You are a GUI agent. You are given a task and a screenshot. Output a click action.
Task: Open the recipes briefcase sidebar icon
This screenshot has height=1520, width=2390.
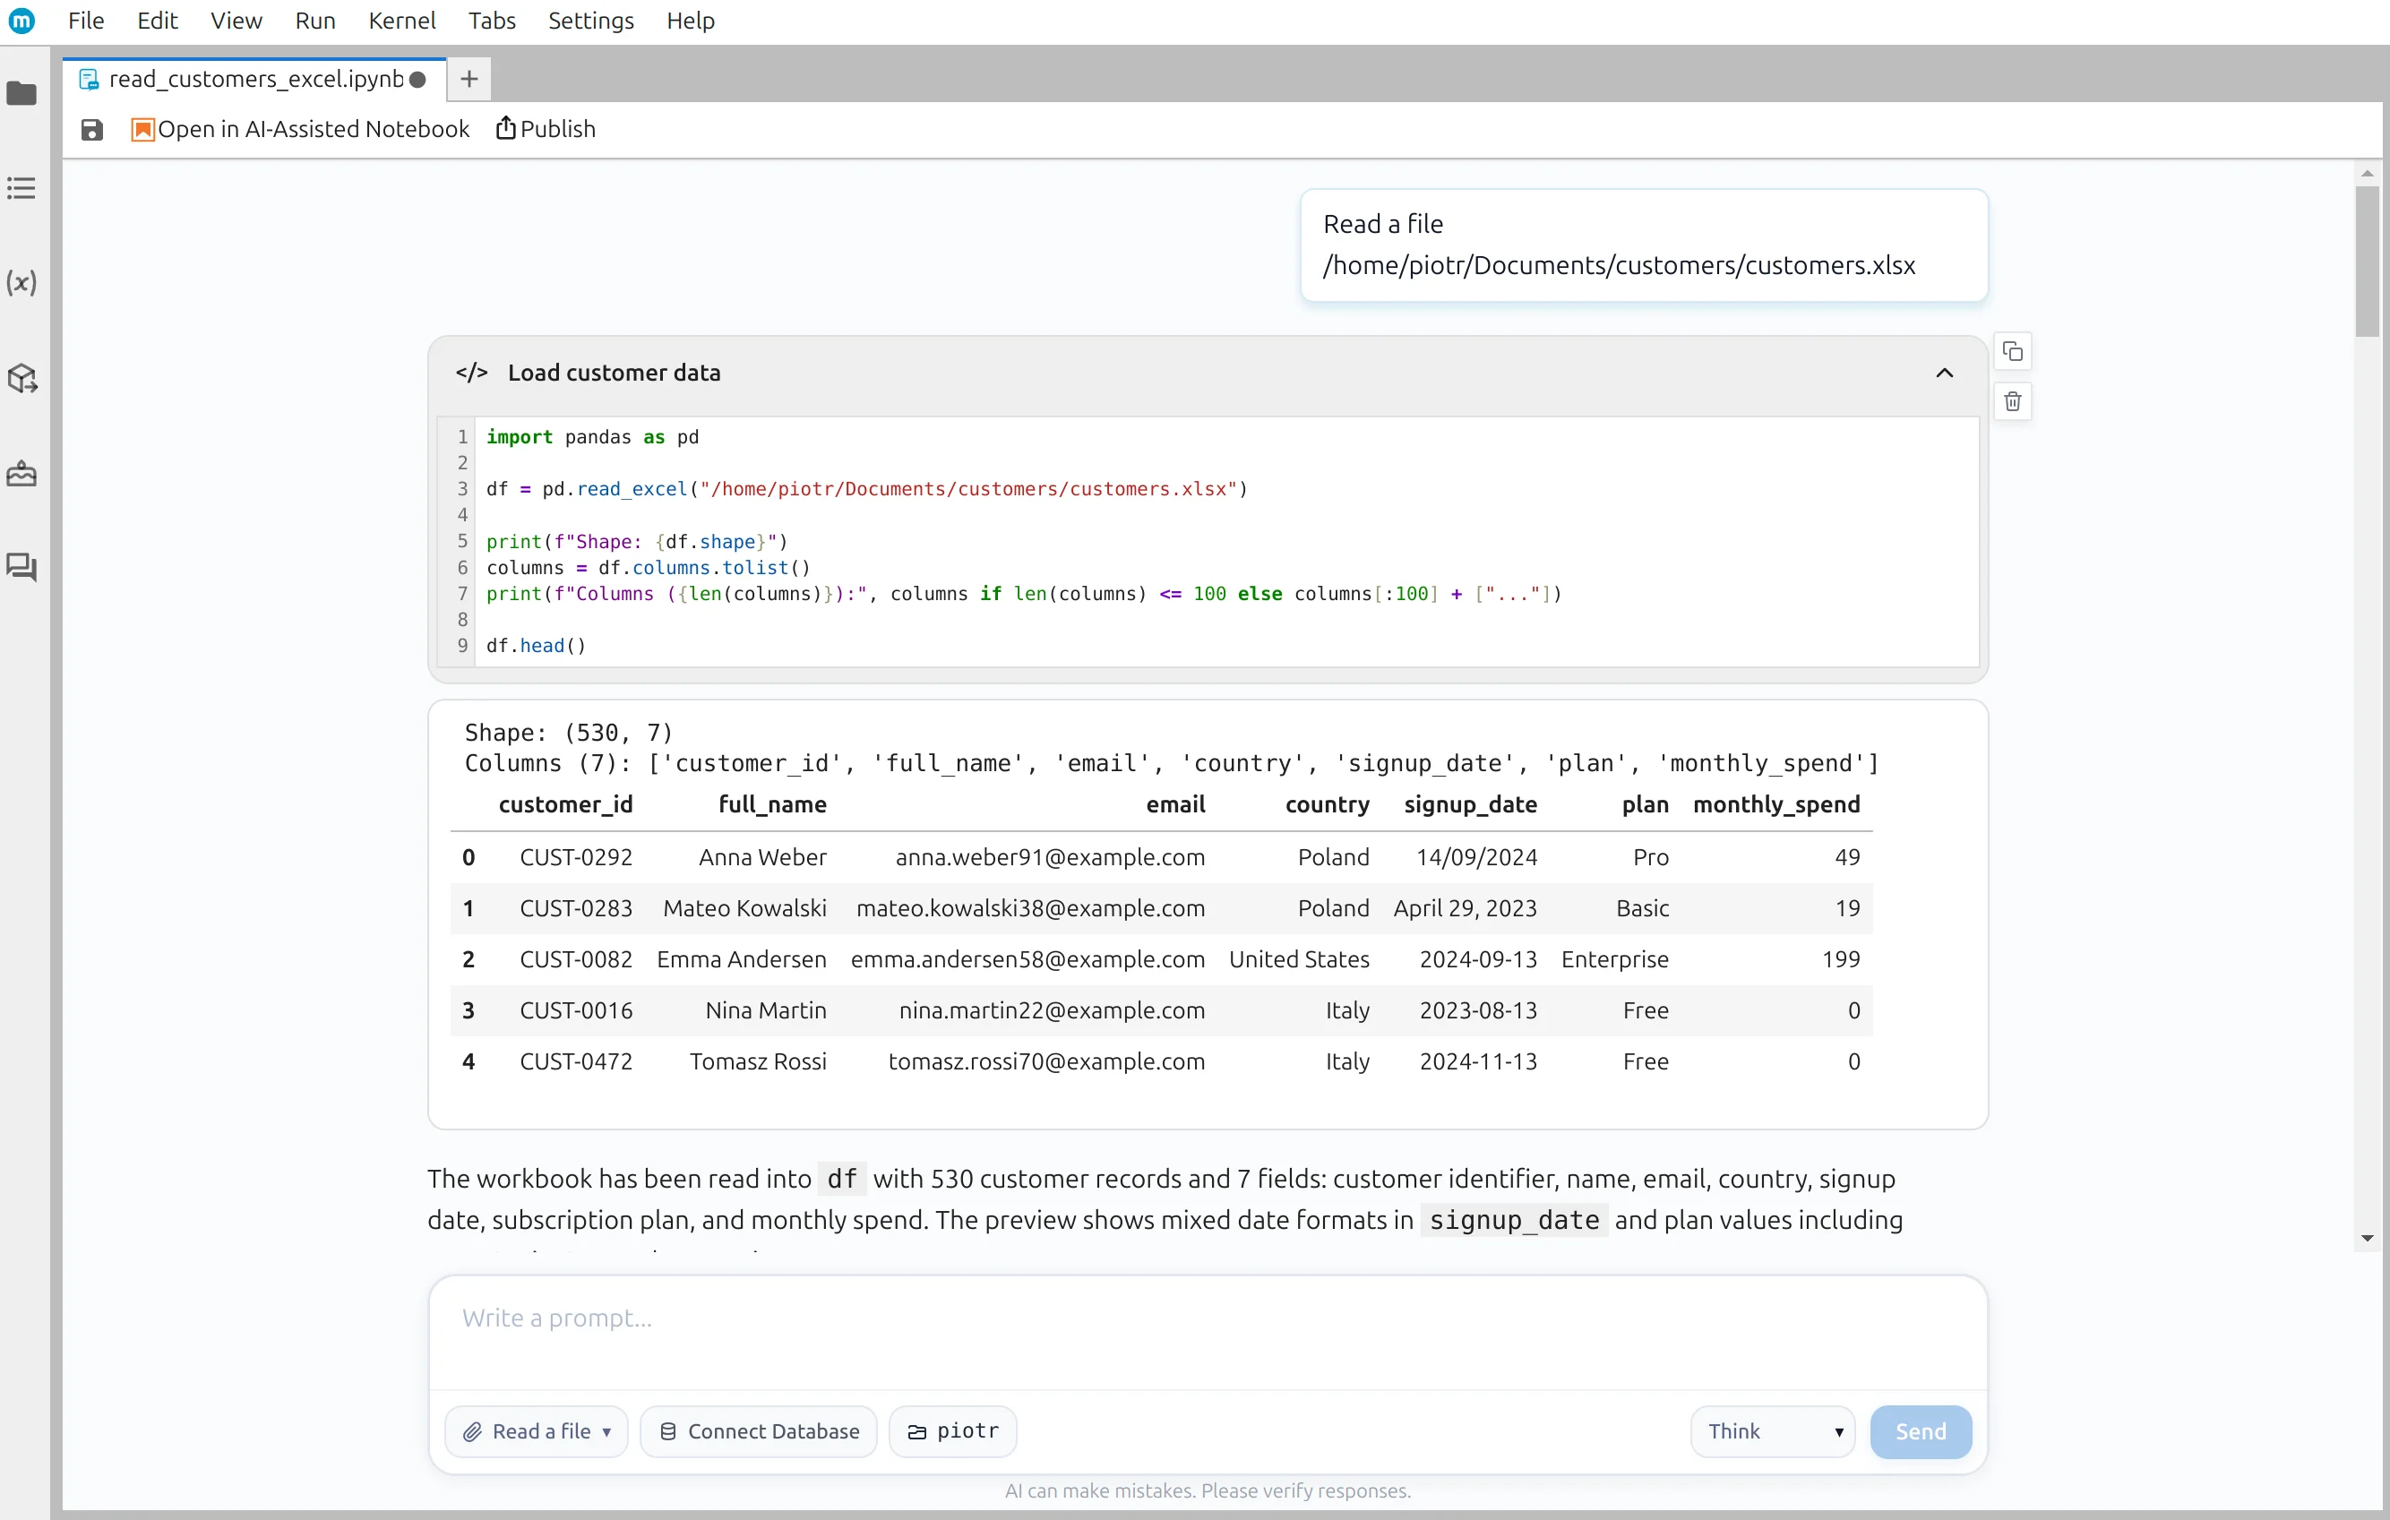pyautogui.click(x=21, y=473)
